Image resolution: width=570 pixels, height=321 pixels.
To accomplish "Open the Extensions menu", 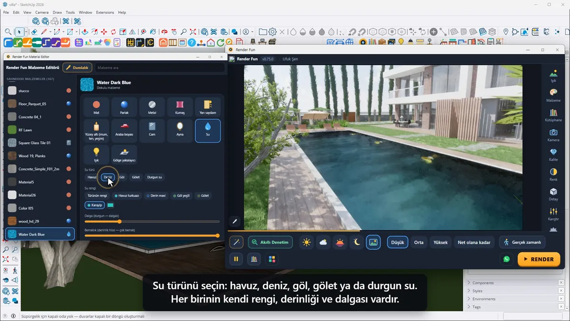I will tap(105, 12).
